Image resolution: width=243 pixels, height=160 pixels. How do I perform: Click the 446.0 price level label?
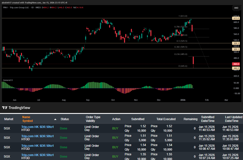coord(236,68)
